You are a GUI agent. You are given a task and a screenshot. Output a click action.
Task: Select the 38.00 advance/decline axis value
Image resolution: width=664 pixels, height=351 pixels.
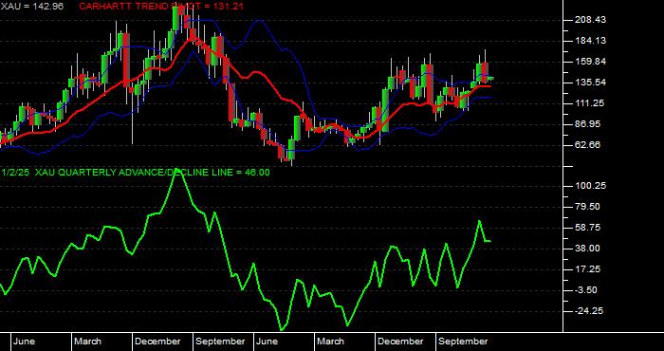tap(588, 249)
